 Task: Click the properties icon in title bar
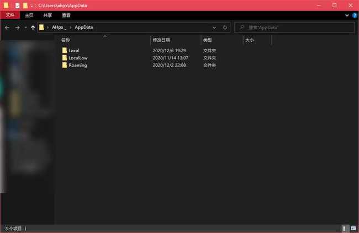click(16, 5)
